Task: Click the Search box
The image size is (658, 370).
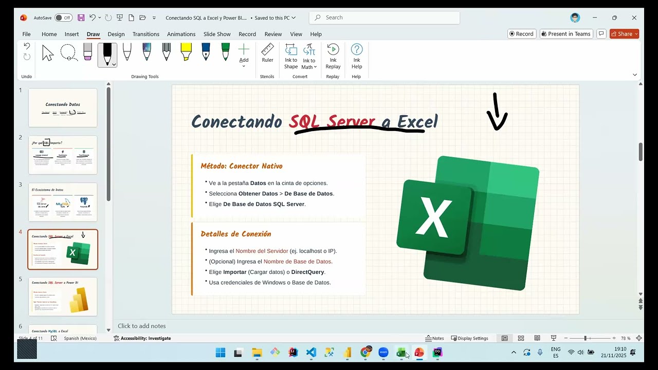Action: click(x=385, y=17)
